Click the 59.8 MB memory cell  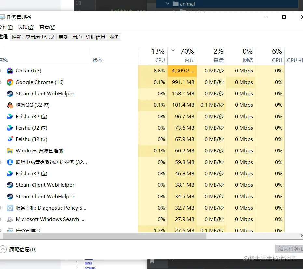click(182, 162)
